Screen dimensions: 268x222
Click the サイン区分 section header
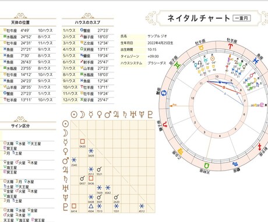pos(20,126)
